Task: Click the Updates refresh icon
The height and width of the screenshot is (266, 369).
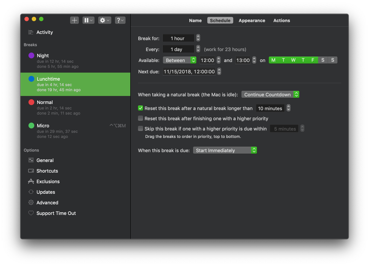Action: coord(31,192)
